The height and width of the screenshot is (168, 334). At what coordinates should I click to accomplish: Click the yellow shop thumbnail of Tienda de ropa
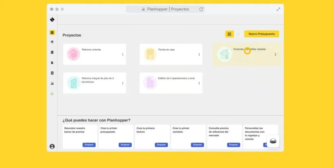[150, 54]
